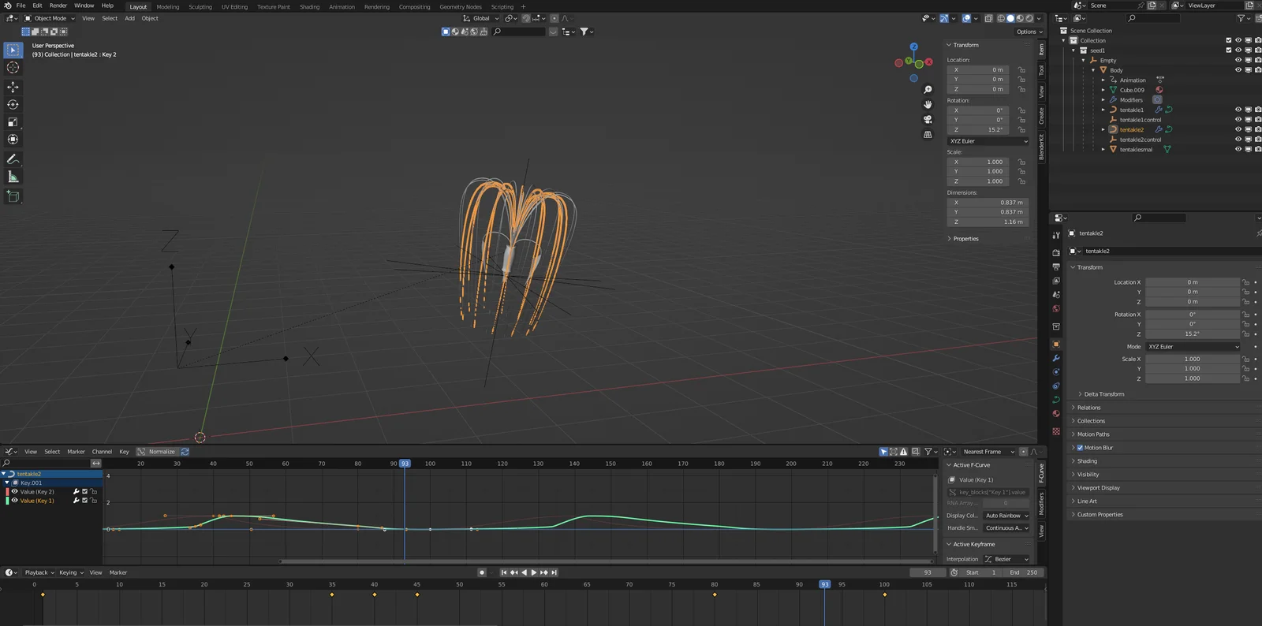Expand the Delta Transform panel
Image resolution: width=1262 pixels, height=626 pixels.
pyautogui.click(x=1103, y=394)
